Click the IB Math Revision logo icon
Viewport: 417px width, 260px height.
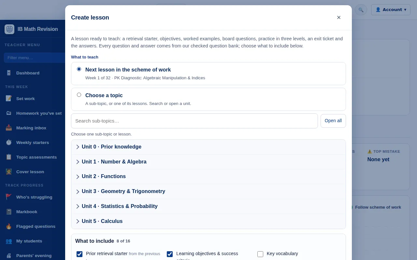point(9,29)
